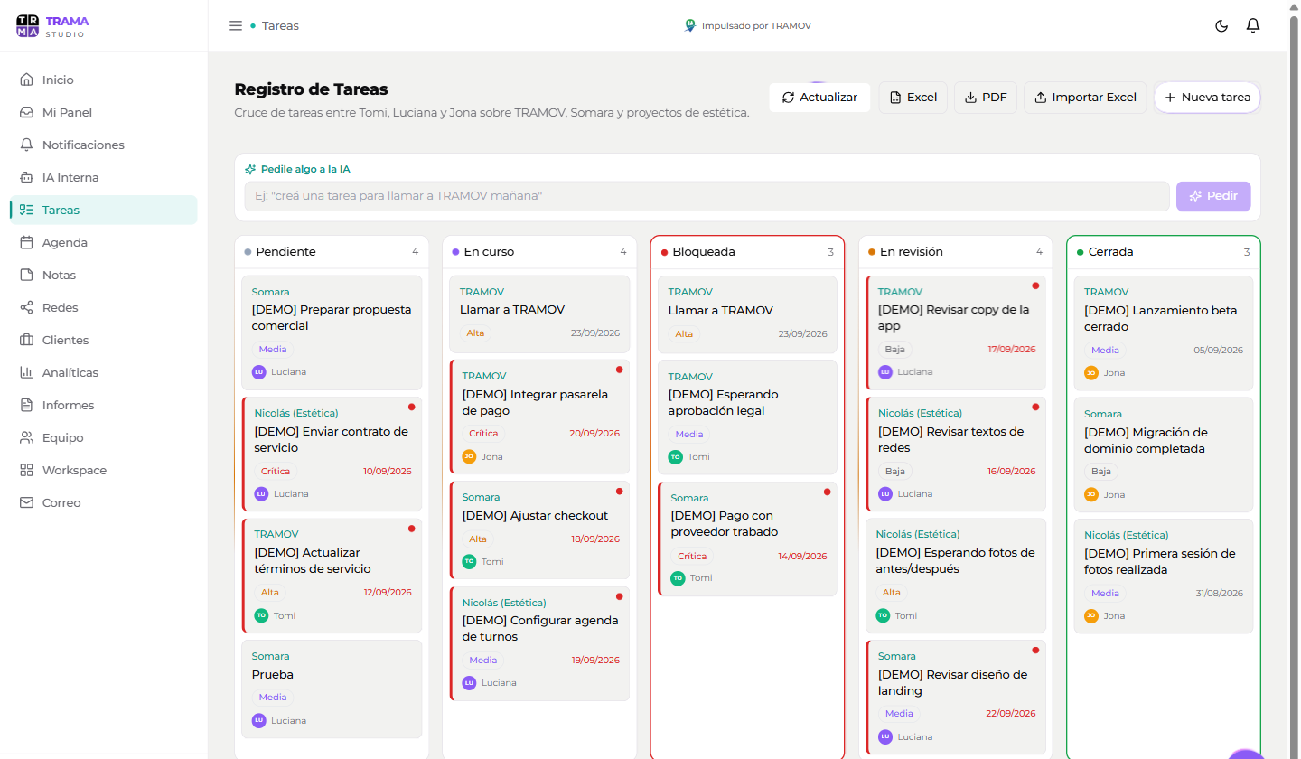The image size is (1301, 759).
Task: Click the Clientes briefcase icon in sidebar
Action: click(26, 340)
